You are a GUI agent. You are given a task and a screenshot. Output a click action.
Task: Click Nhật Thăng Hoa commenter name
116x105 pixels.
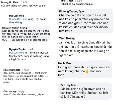coord(12,70)
